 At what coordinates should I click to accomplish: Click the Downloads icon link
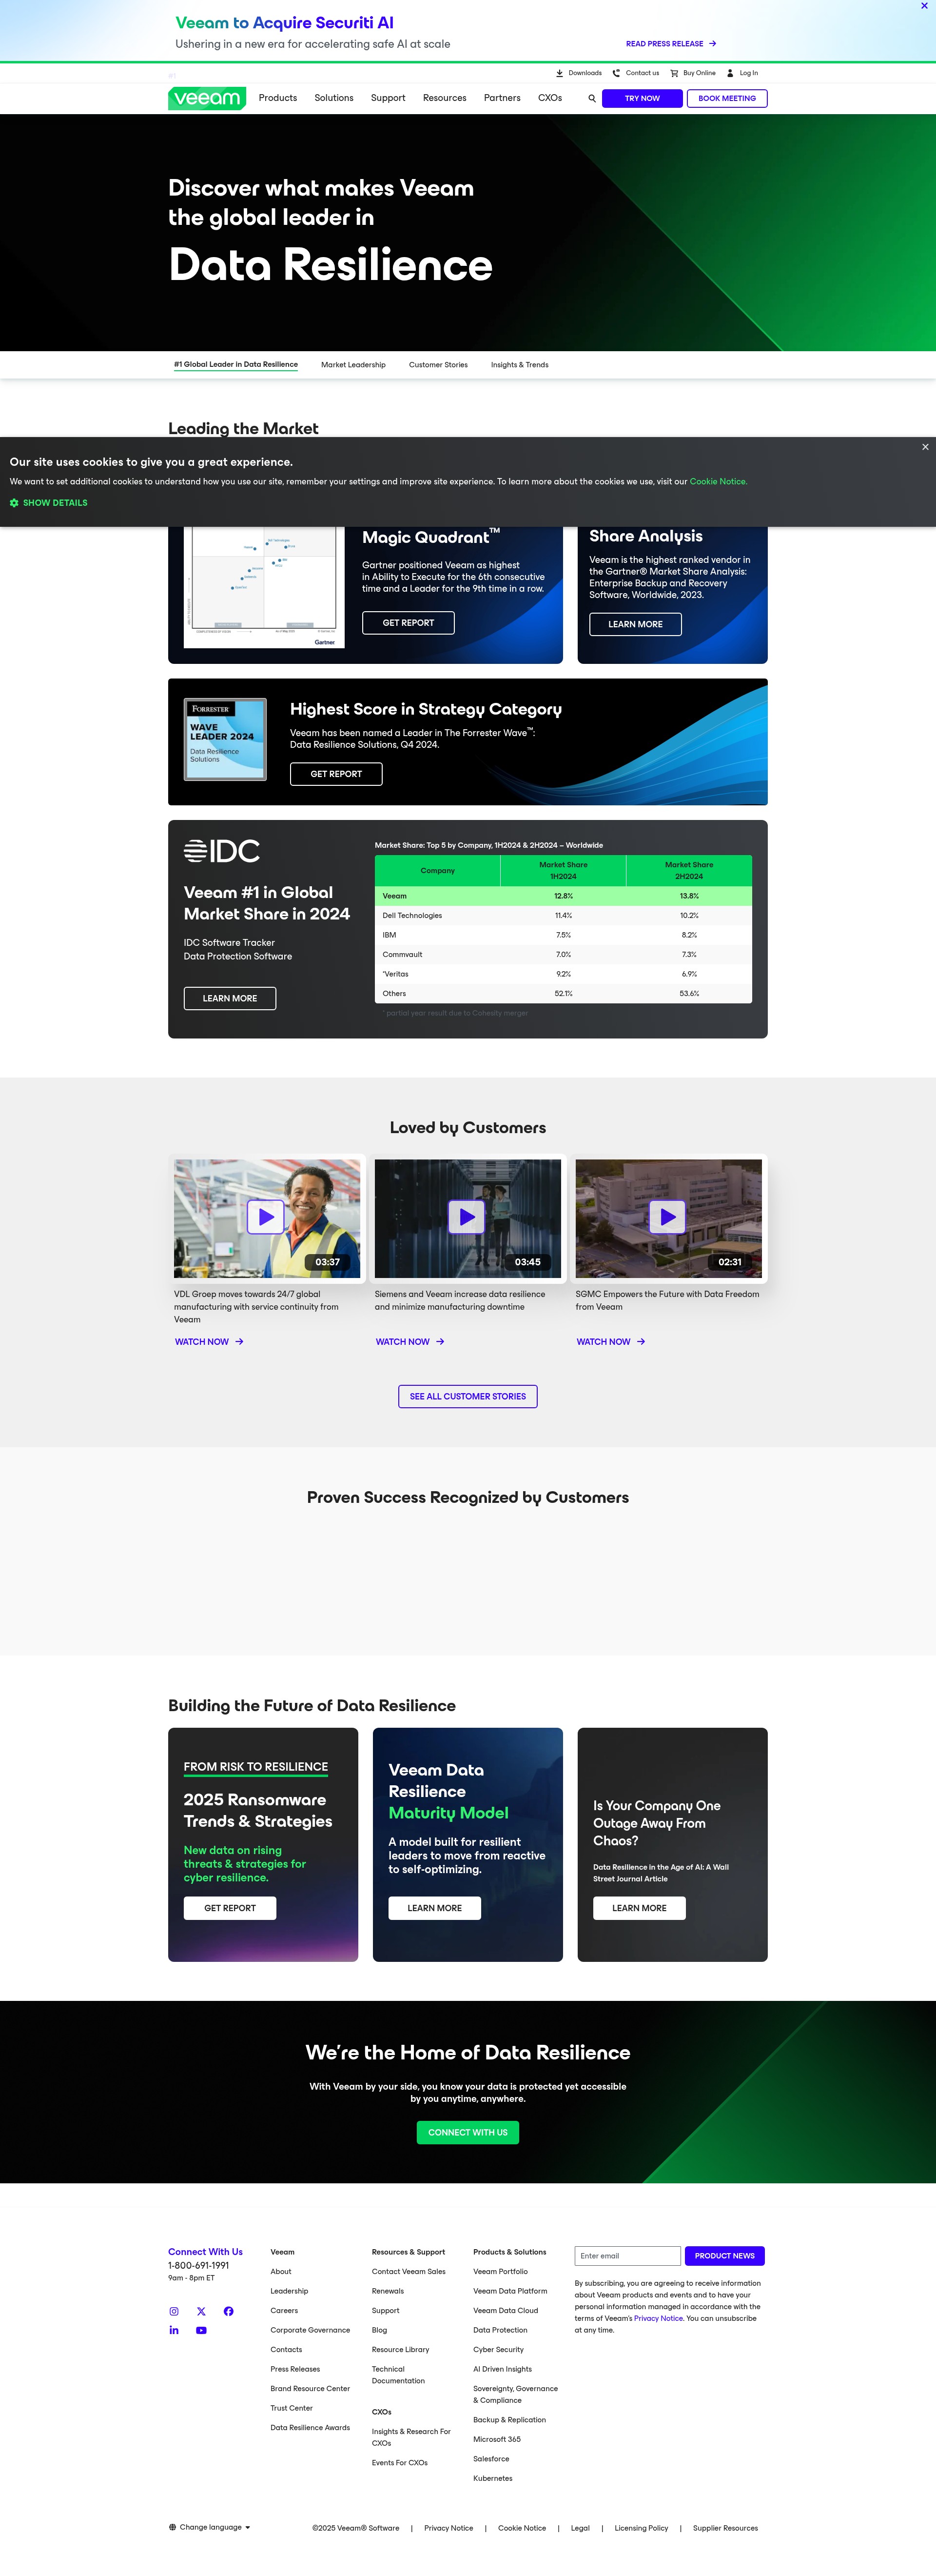tap(559, 73)
